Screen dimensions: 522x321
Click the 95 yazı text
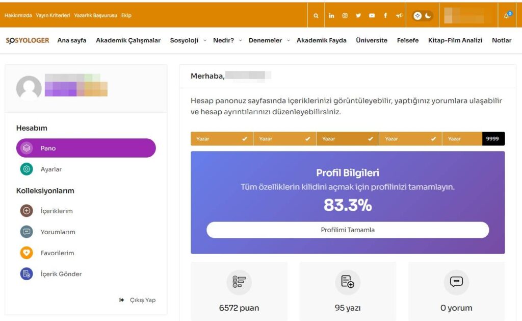tap(348, 308)
